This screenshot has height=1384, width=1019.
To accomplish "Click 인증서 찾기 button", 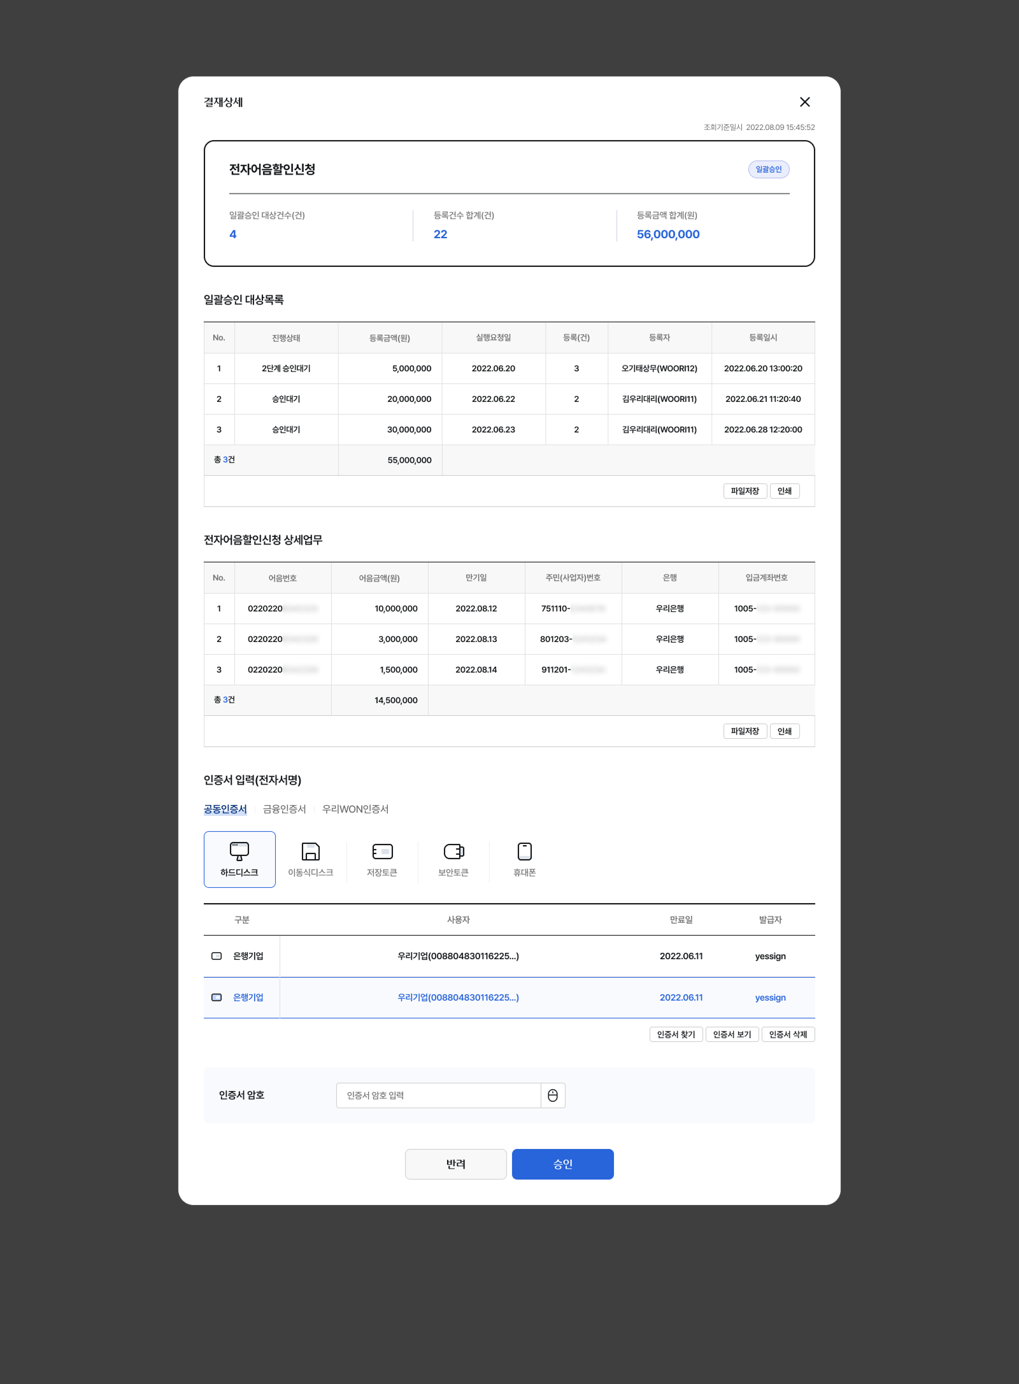I will tap(676, 1034).
